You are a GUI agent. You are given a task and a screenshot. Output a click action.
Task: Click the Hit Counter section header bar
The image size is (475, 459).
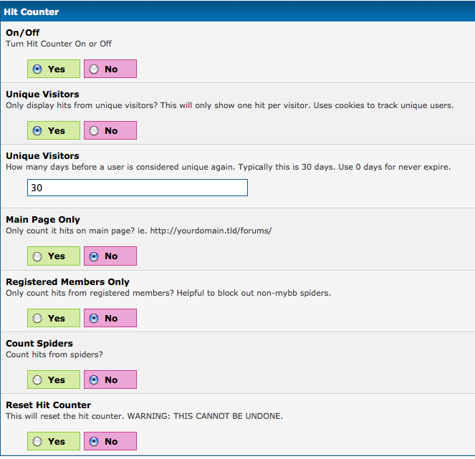(237, 11)
